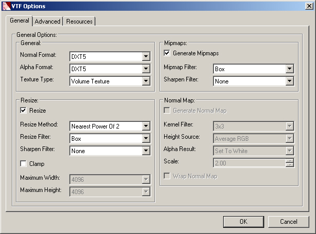The height and width of the screenshot is (234, 316).
Task: Switch to the General tab
Action: click(19, 21)
